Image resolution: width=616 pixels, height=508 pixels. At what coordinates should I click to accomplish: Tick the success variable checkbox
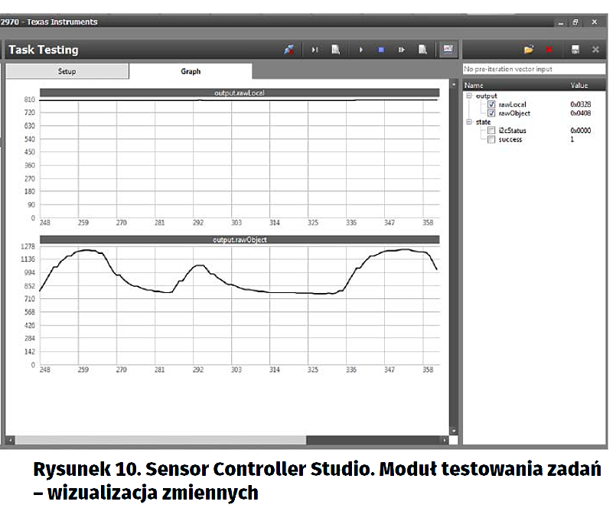tap(491, 139)
